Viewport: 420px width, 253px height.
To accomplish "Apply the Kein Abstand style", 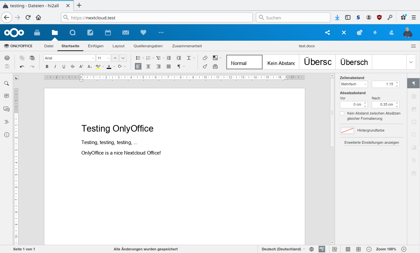I will point(281,62).
